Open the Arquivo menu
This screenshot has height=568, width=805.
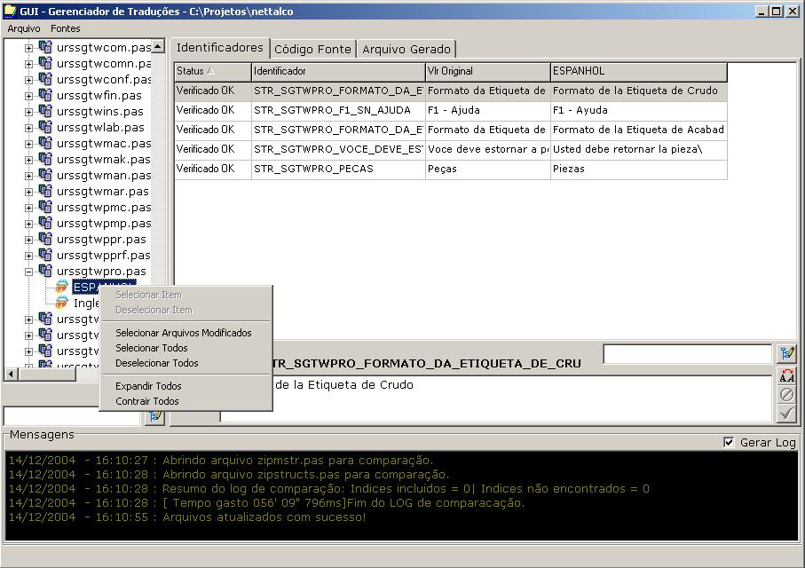pyautogui.click(x=24, y=28)
